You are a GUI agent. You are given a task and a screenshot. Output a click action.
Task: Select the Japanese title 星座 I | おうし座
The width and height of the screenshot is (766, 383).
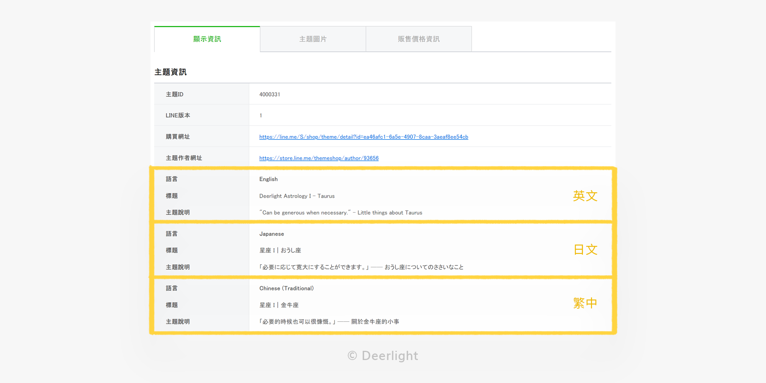[x=280, y=250]
